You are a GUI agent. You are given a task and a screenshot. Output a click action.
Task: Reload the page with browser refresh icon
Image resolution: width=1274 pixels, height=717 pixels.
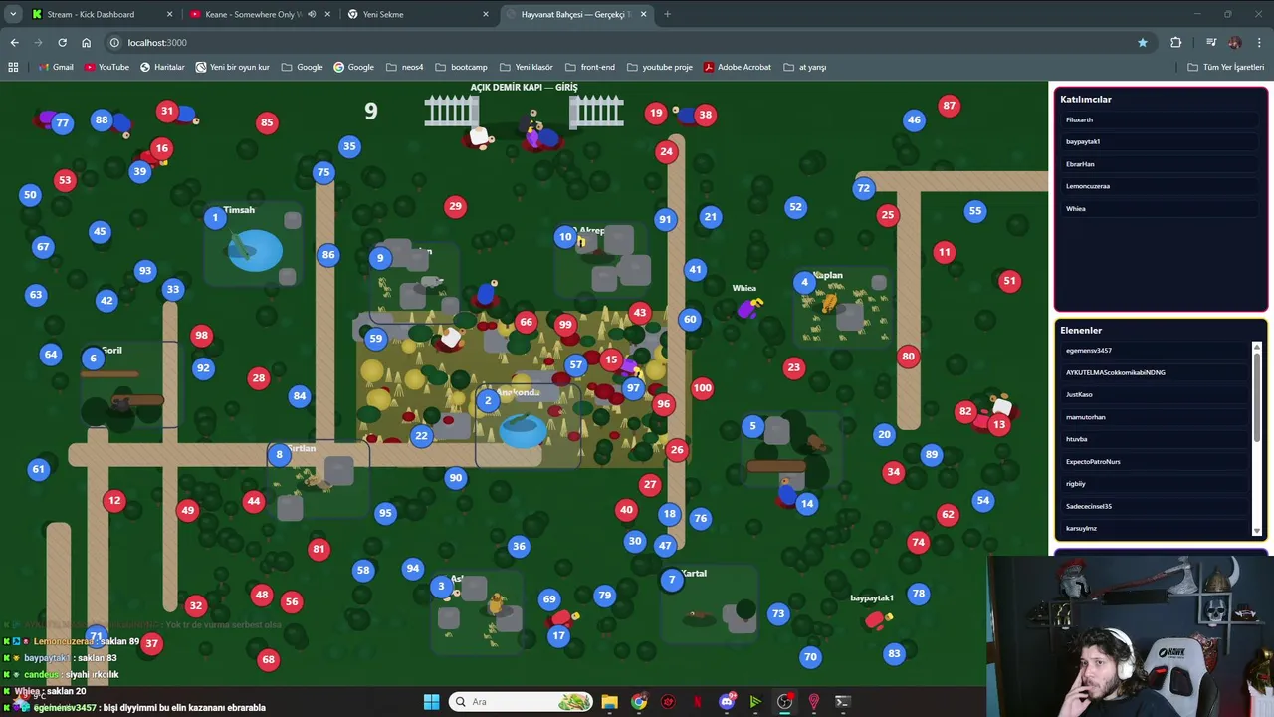(62, 42)
